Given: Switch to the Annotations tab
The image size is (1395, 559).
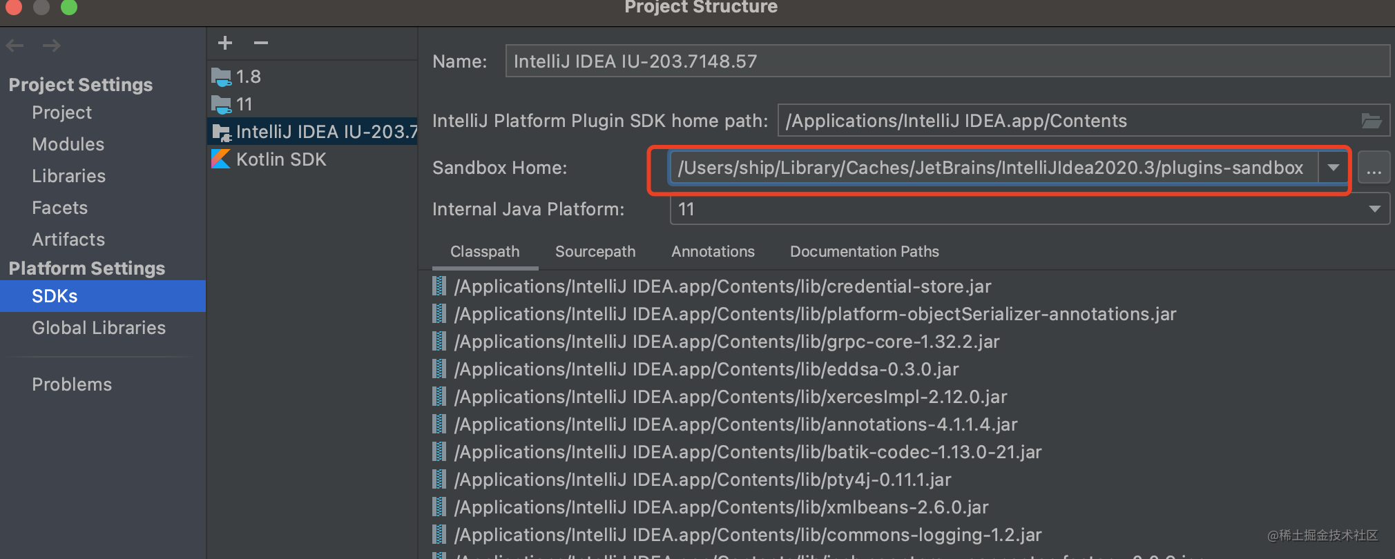Looking at the screenshot, I should coord(713,252).
